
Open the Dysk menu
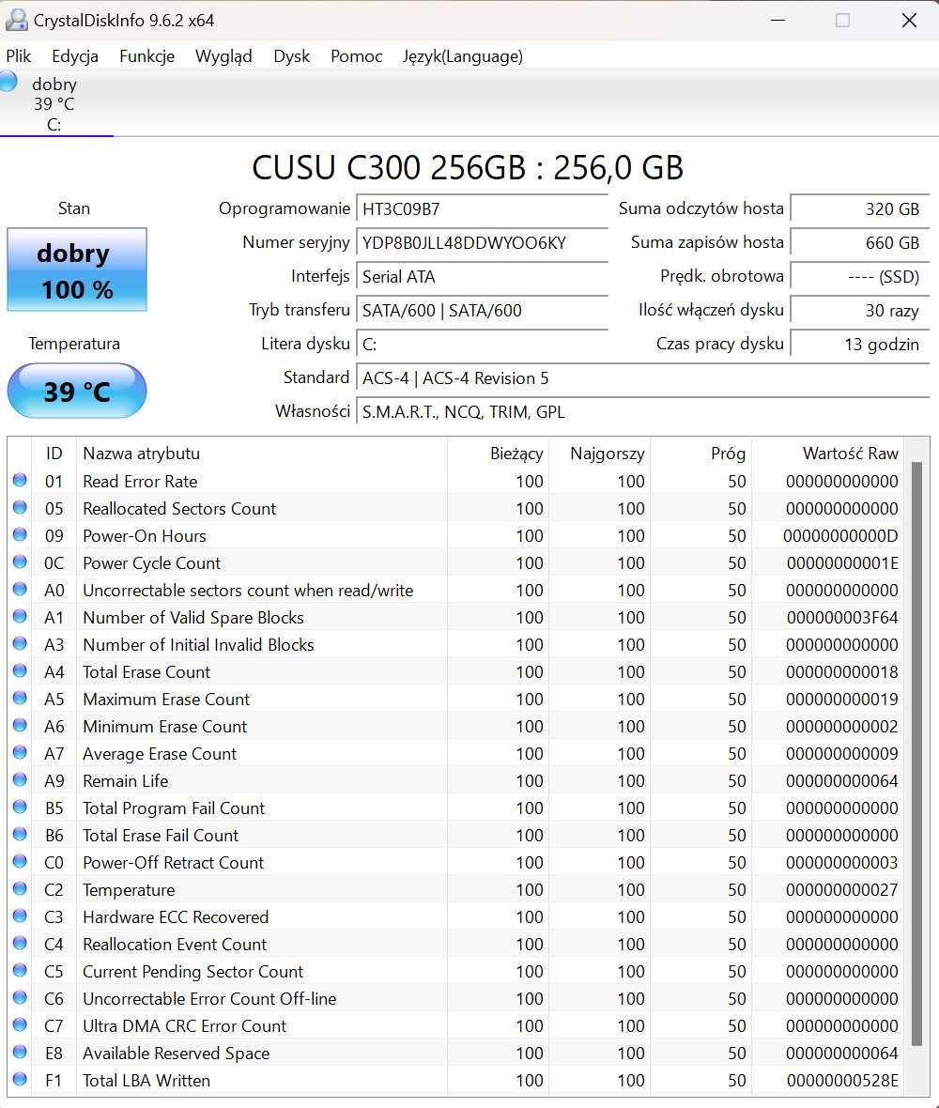point(292,56)
